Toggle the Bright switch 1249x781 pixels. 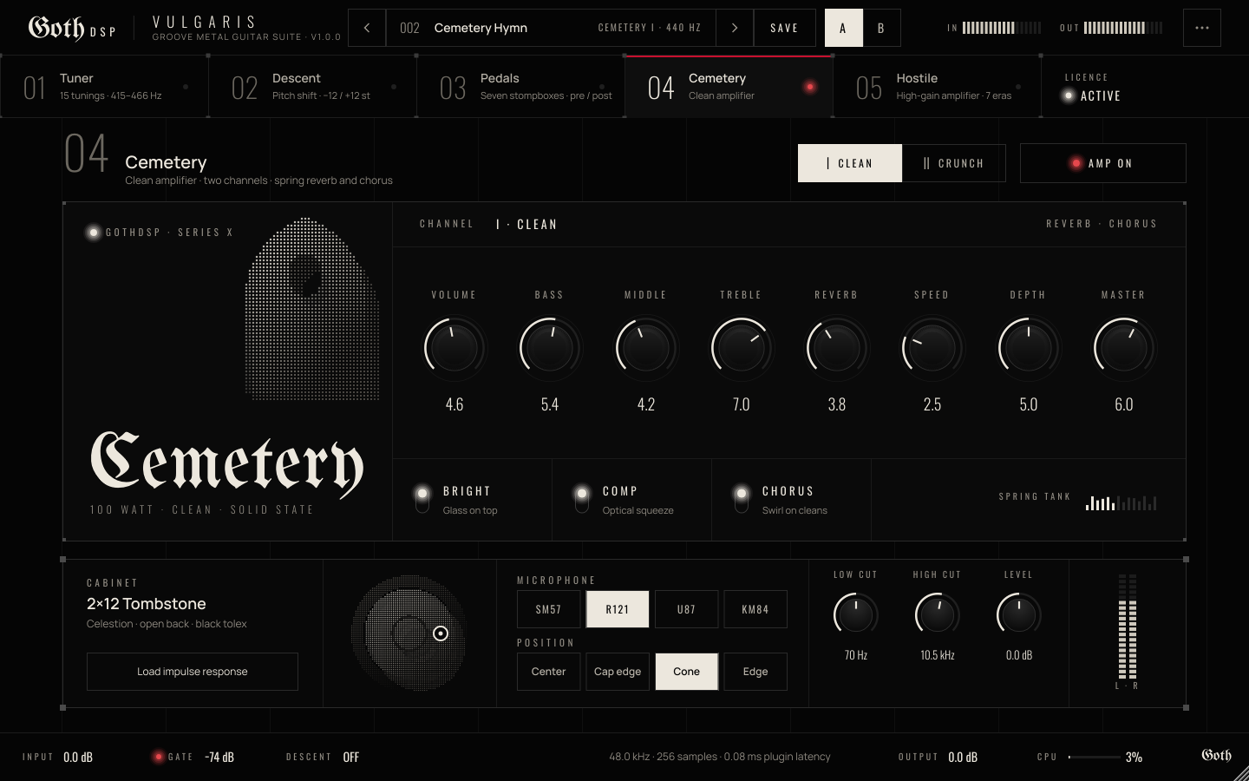pos(422,499)
